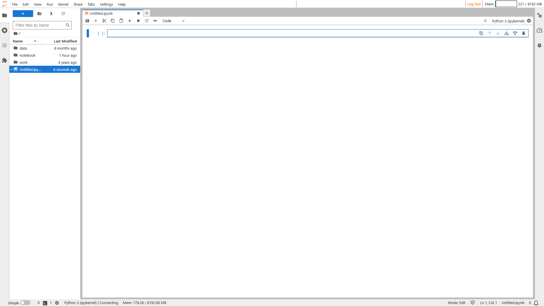Screen dimensions: 544x306
Task: Cut the selected cell
Action: coord(104,21)
